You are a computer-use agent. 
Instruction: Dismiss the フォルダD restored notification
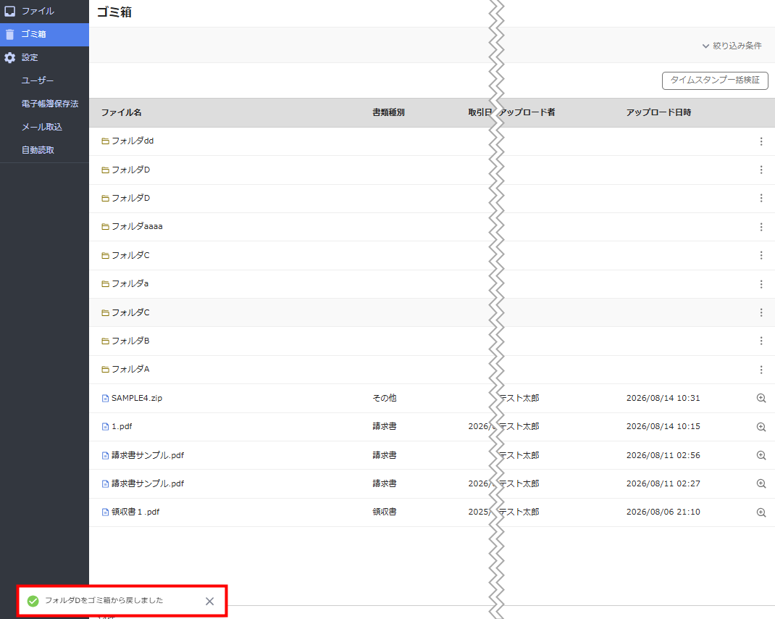coord(209,601)
